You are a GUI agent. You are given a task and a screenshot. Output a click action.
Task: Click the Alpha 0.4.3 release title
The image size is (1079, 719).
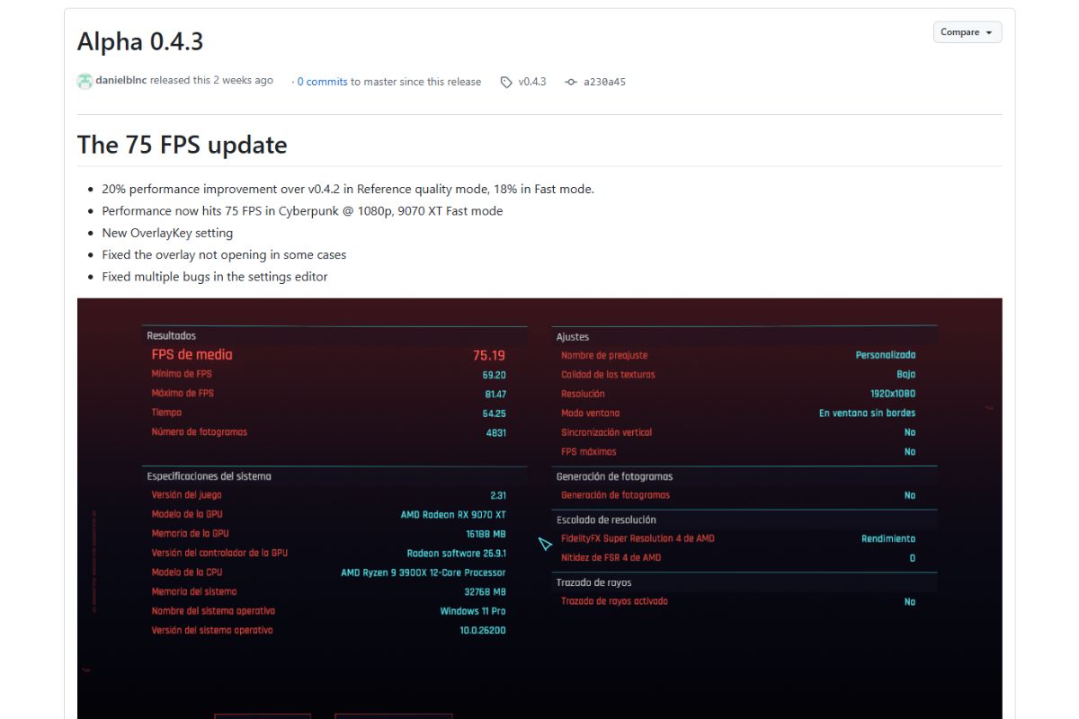point(140,41)
